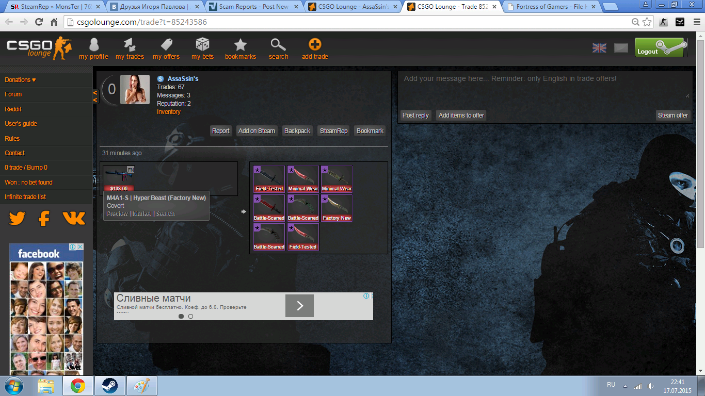Open my bets dice icon
Screen dimensions: 705x396
point(202,45)
